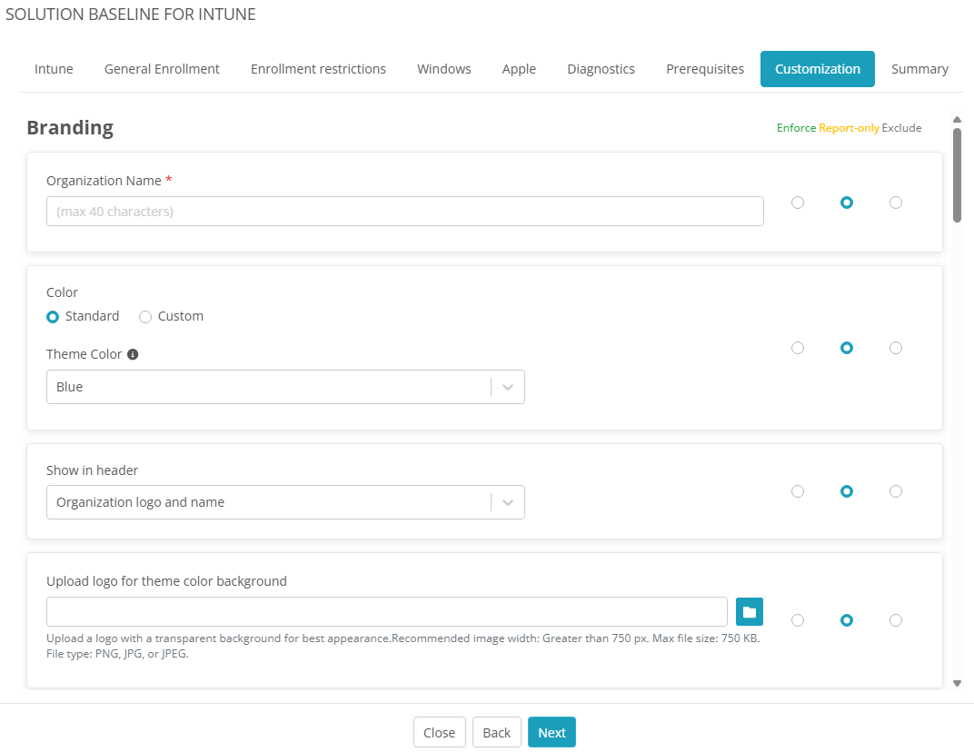Viewport: 974px width, 752px height.
Task: Select the Customization tab
Action: [818, 69]
